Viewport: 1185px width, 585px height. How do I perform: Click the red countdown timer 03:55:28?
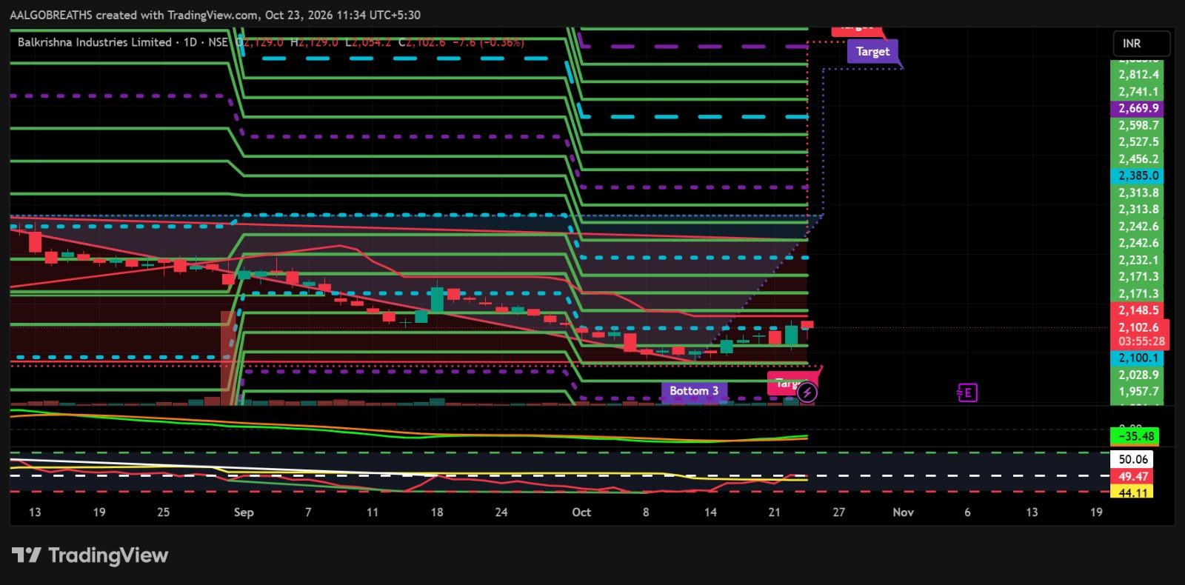(1141, 341)
